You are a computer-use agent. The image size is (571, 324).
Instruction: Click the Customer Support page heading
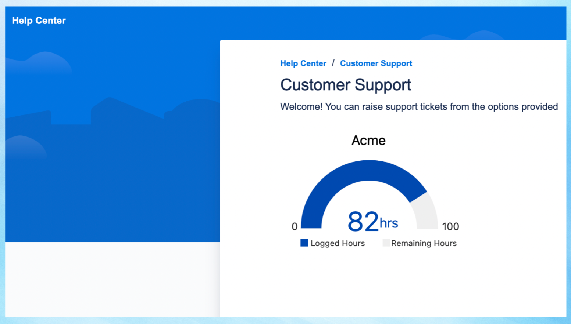(x=345, y=85)
